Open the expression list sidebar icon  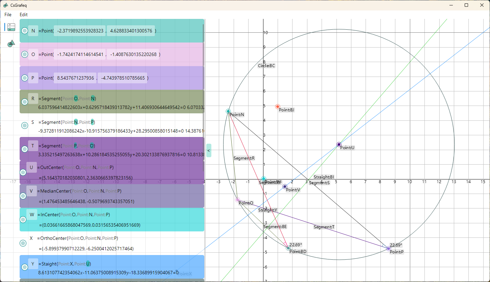11,27
